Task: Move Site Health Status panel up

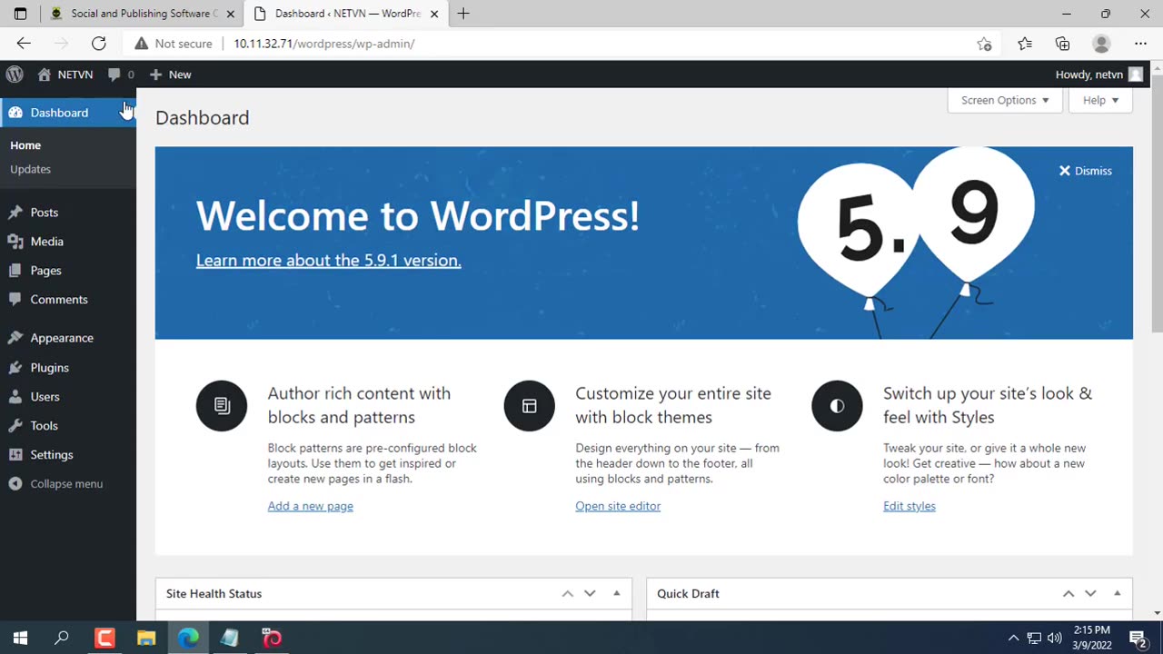Action: 567,593
